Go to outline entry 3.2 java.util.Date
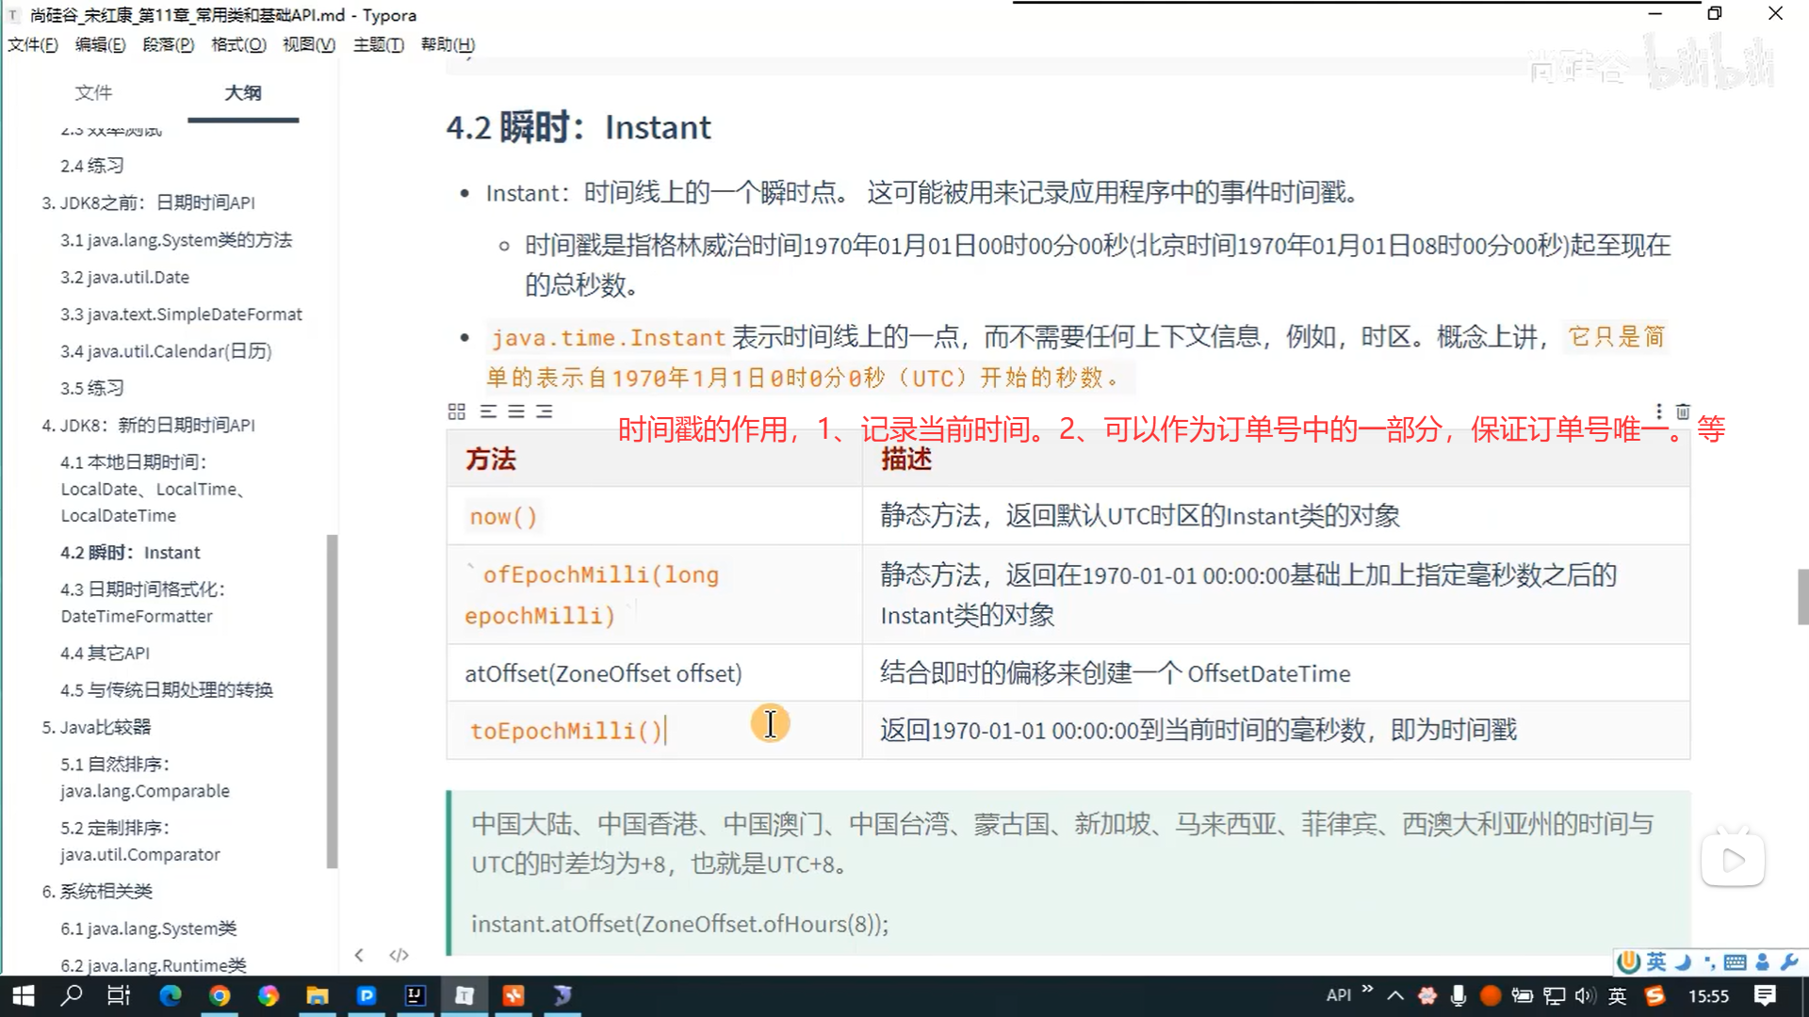This screenshot has height=1017, width=1809. pyautogui.click(x=124, y=277)
